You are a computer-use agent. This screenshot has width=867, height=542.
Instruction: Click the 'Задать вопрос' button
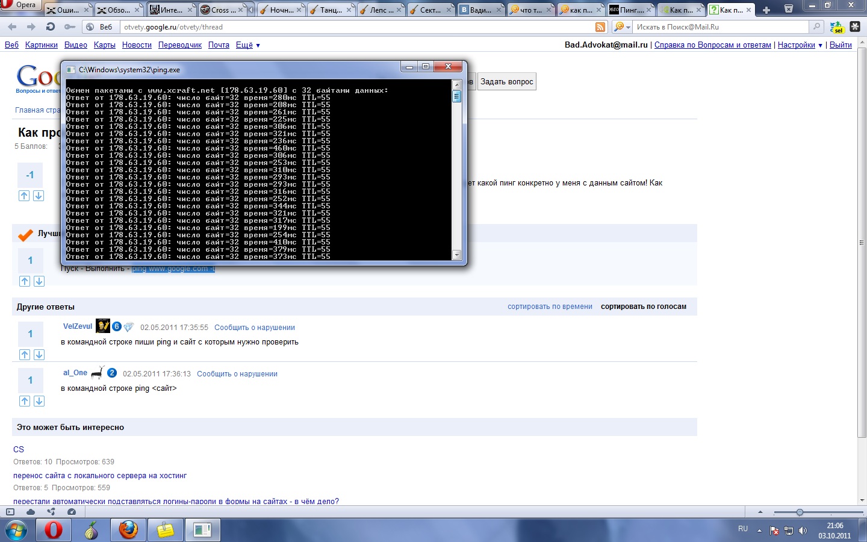pos(507,82)
